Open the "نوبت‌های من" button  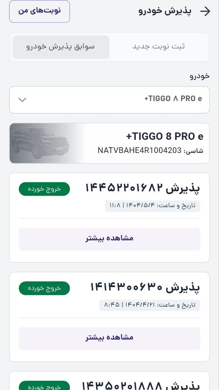click(x=40, y=11)
